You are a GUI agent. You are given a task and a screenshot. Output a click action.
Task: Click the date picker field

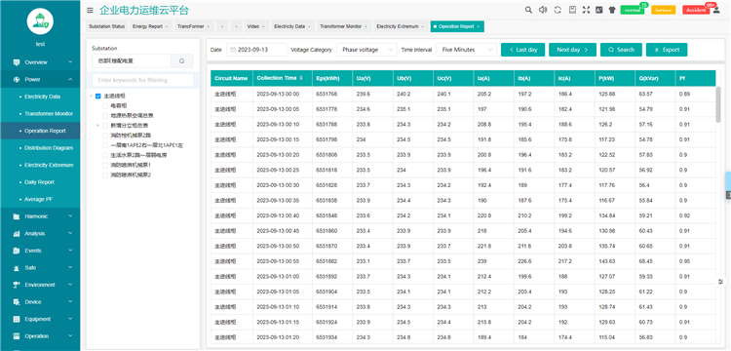(x=257, y=50)
